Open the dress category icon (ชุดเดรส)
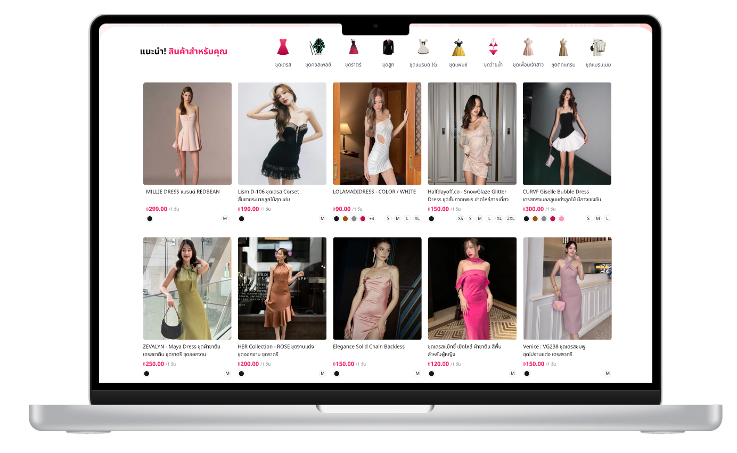Viewport: 737px width, 453px height. [283, 47]
